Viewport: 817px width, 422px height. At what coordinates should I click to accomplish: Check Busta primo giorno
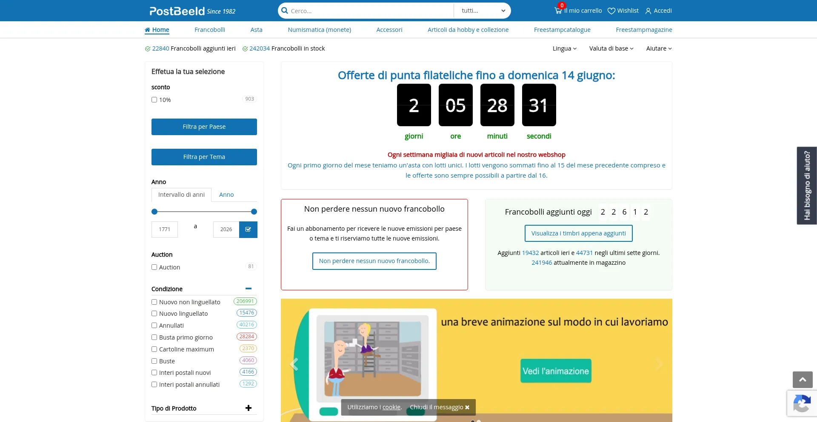tap(154, 337)
